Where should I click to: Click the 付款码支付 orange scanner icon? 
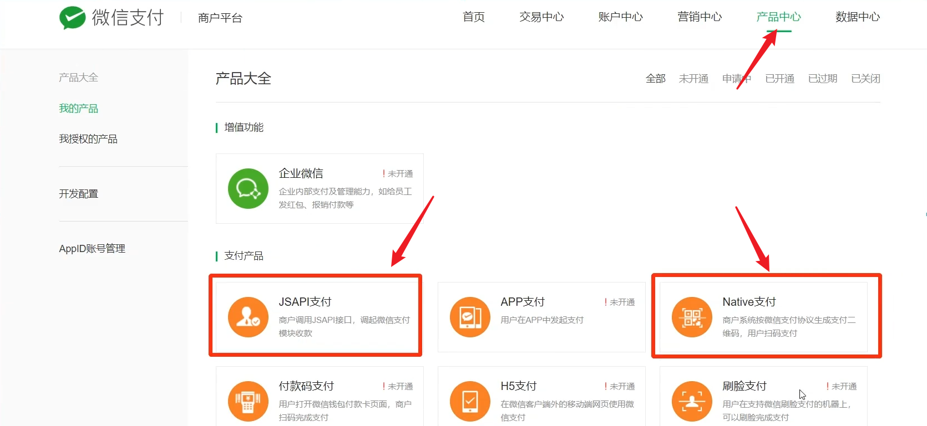coord(248,402)
